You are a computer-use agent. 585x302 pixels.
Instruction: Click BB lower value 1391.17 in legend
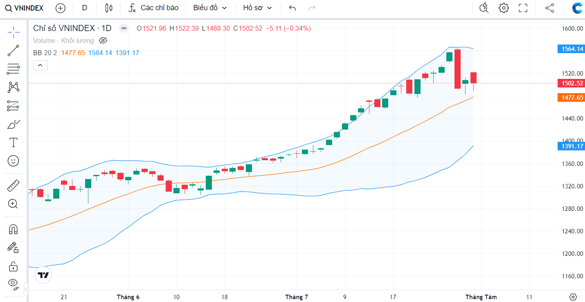(x=127, y=53)
